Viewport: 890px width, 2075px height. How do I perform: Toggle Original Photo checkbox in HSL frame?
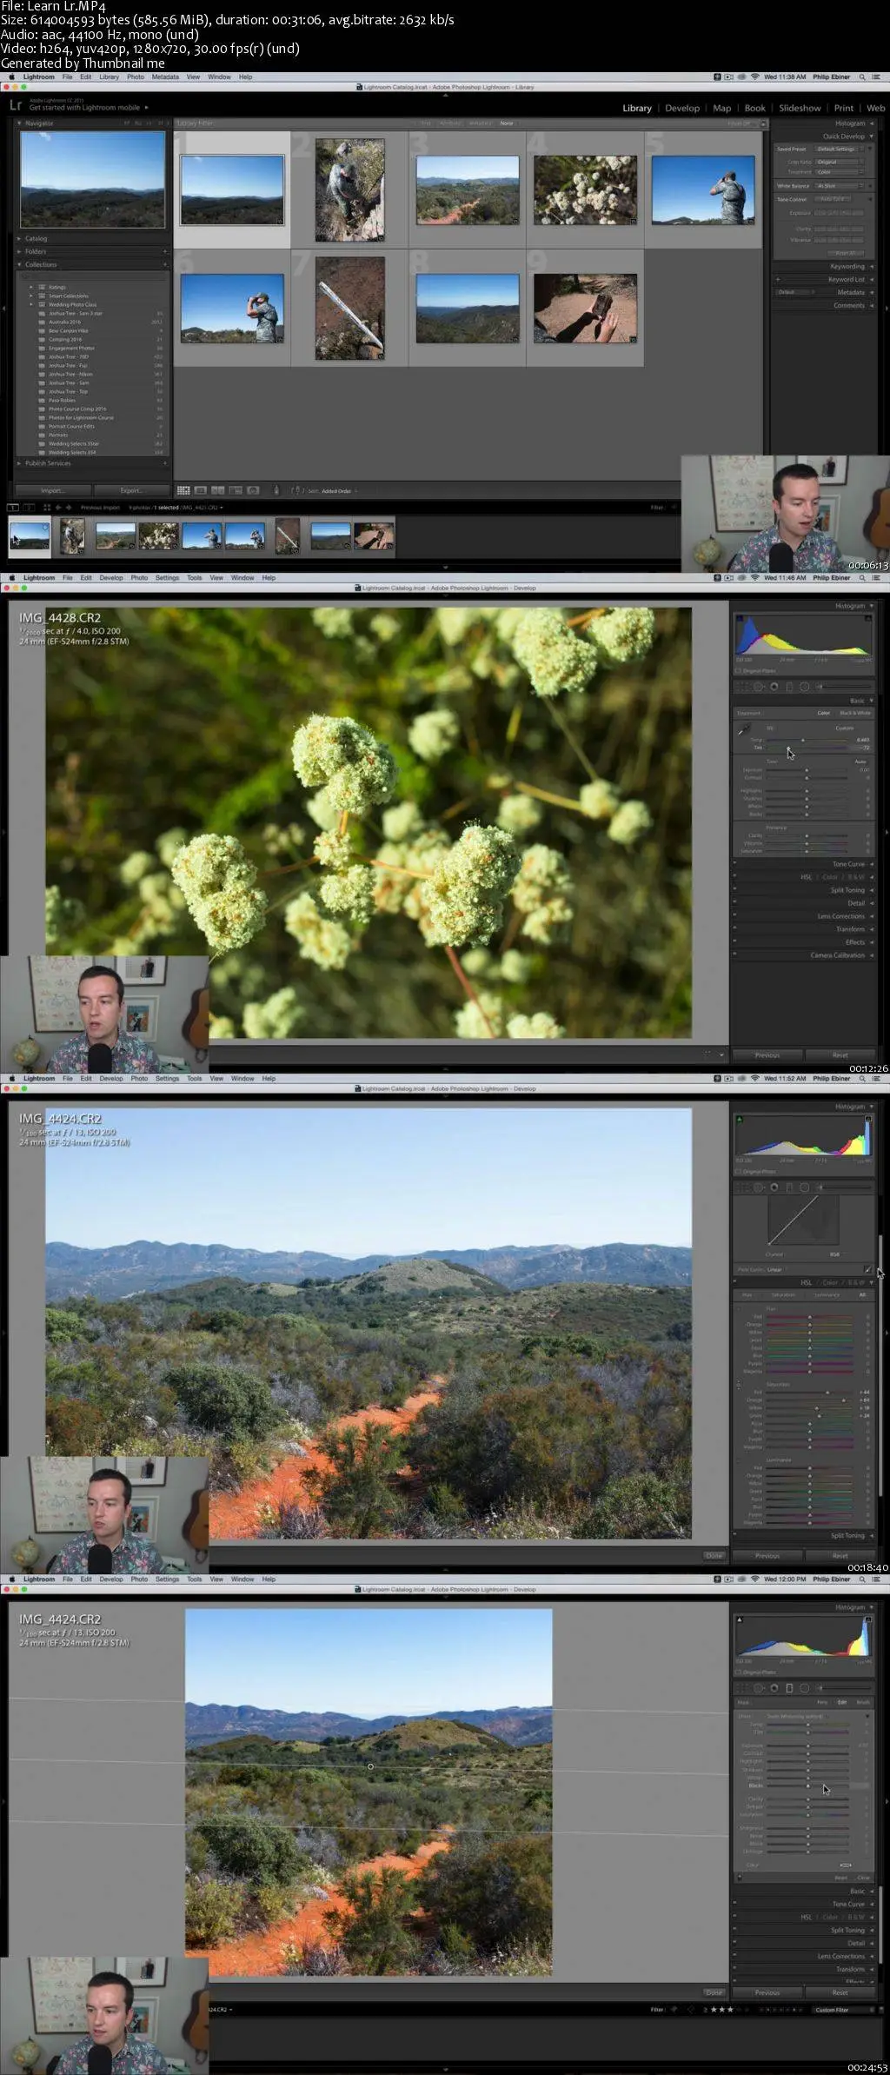(740, 1172)
